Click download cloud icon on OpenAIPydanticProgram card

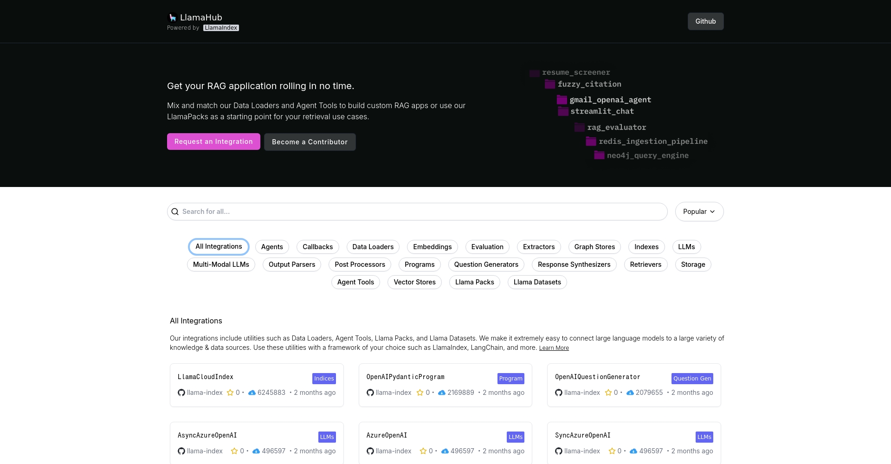(x=442, y=393)
